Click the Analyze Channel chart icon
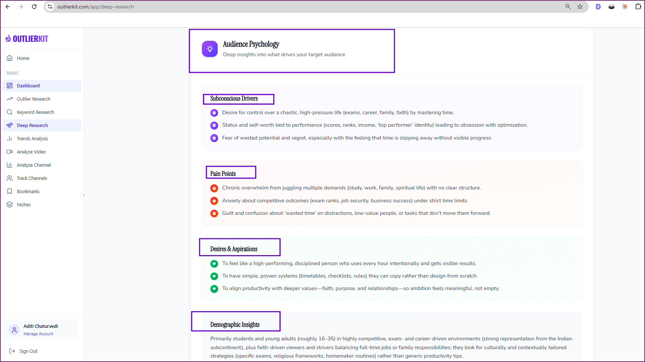Image resolution: width=645 pixels, height=362 pixels. 10,165
